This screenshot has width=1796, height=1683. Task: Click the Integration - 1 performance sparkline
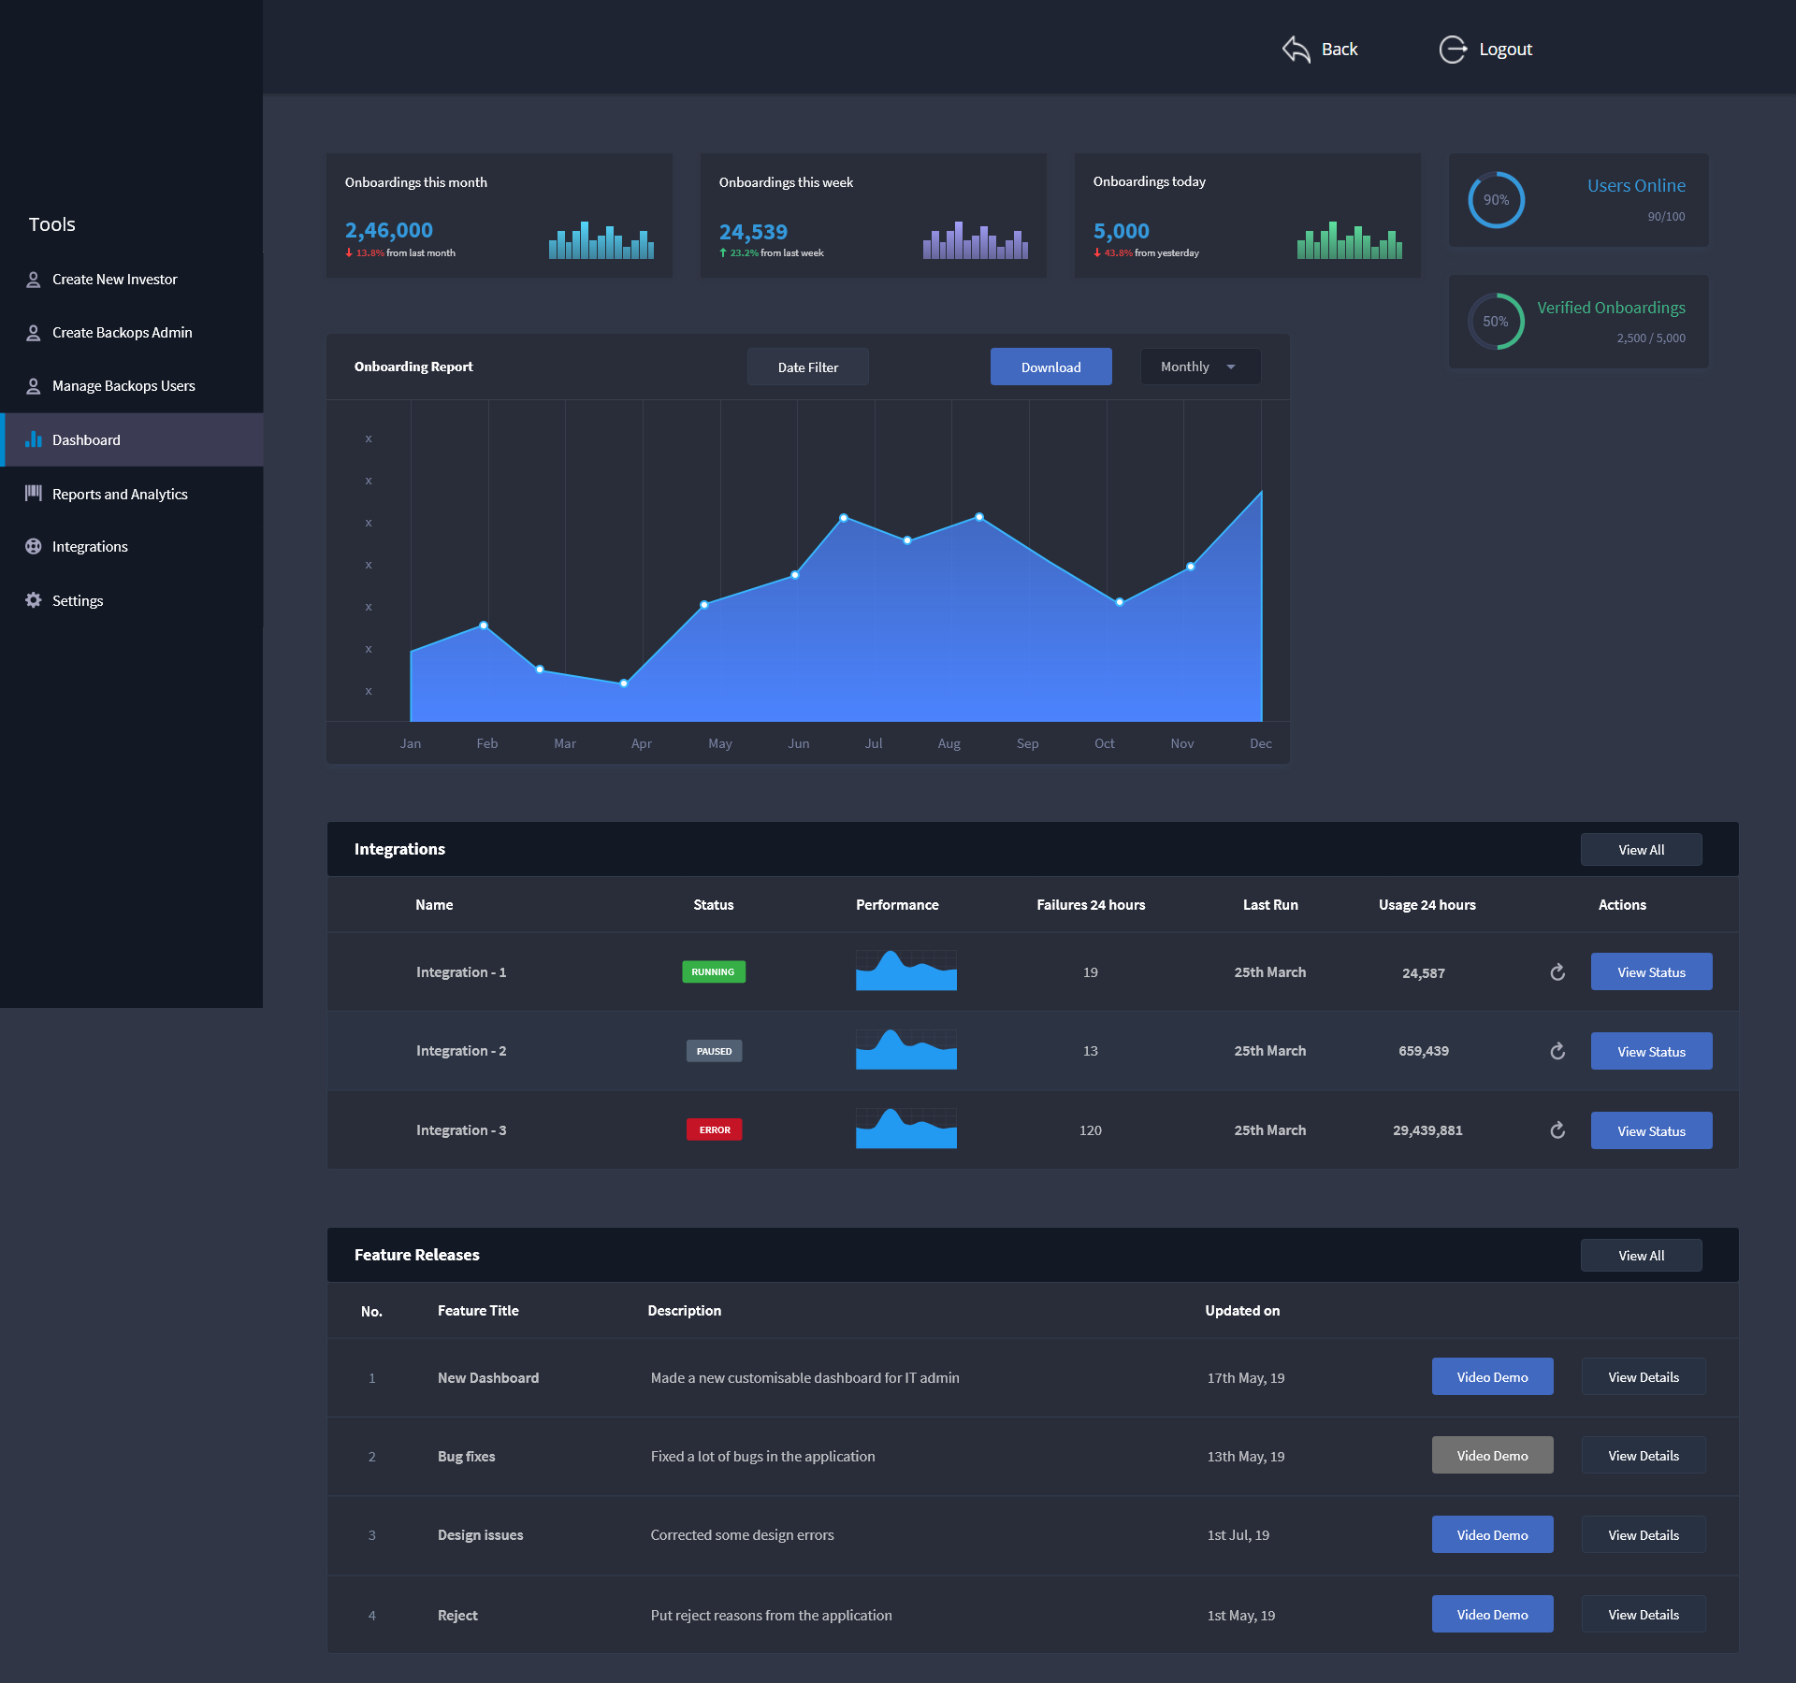(x=905, y=971)
